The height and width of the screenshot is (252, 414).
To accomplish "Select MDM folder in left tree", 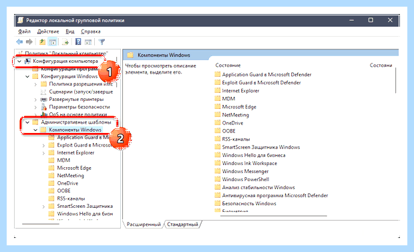I will click(x=63, y=160).
